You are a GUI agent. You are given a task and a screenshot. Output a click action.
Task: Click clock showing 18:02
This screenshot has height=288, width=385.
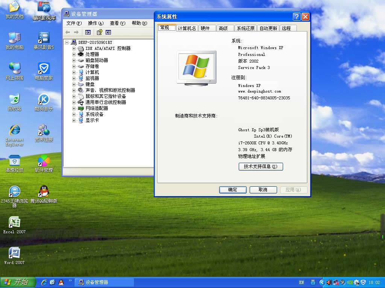tap(374, 282)
